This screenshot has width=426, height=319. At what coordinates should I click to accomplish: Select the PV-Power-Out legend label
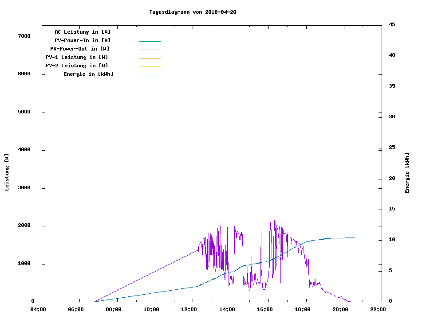coord(80,49)
